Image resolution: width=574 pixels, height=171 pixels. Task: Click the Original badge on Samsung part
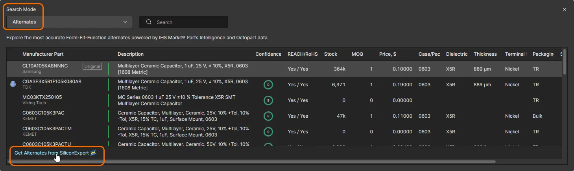tap(92, 66)
